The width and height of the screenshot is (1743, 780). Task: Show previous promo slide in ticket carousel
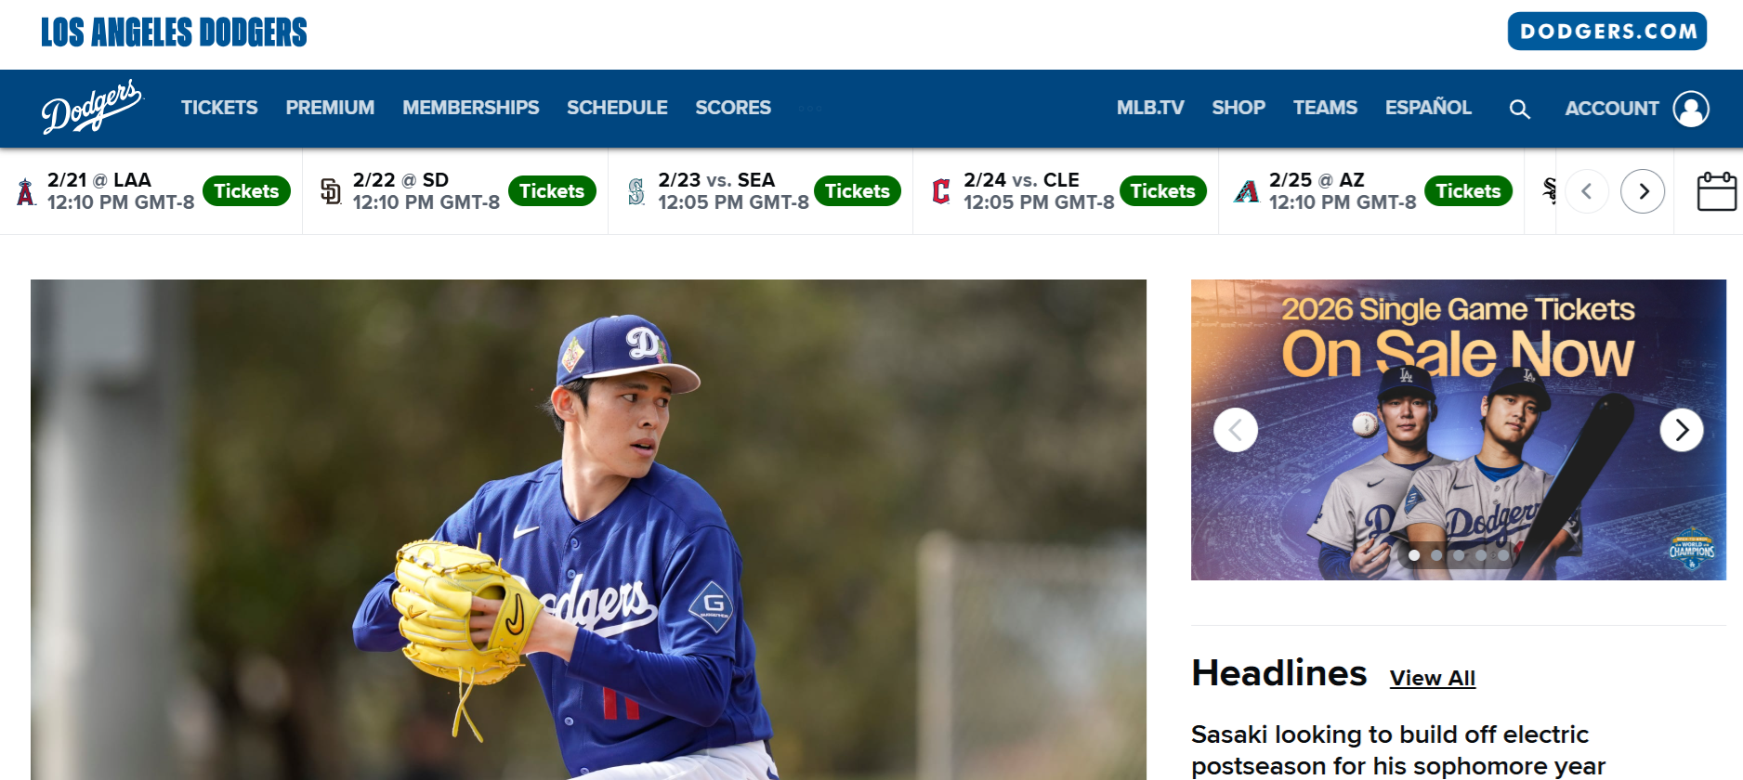(1236, 430)
